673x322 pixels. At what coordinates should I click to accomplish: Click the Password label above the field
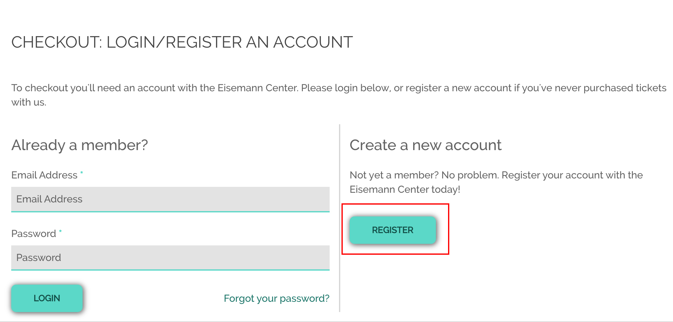34,234
